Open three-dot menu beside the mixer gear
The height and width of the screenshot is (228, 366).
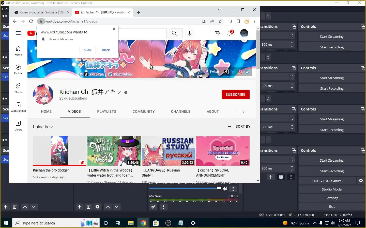click(164, 207)
